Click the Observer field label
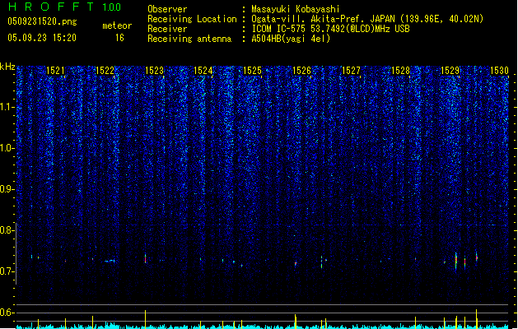Viewport: 518px width, 329px height. pyautogui.click(x=167, y=9)
